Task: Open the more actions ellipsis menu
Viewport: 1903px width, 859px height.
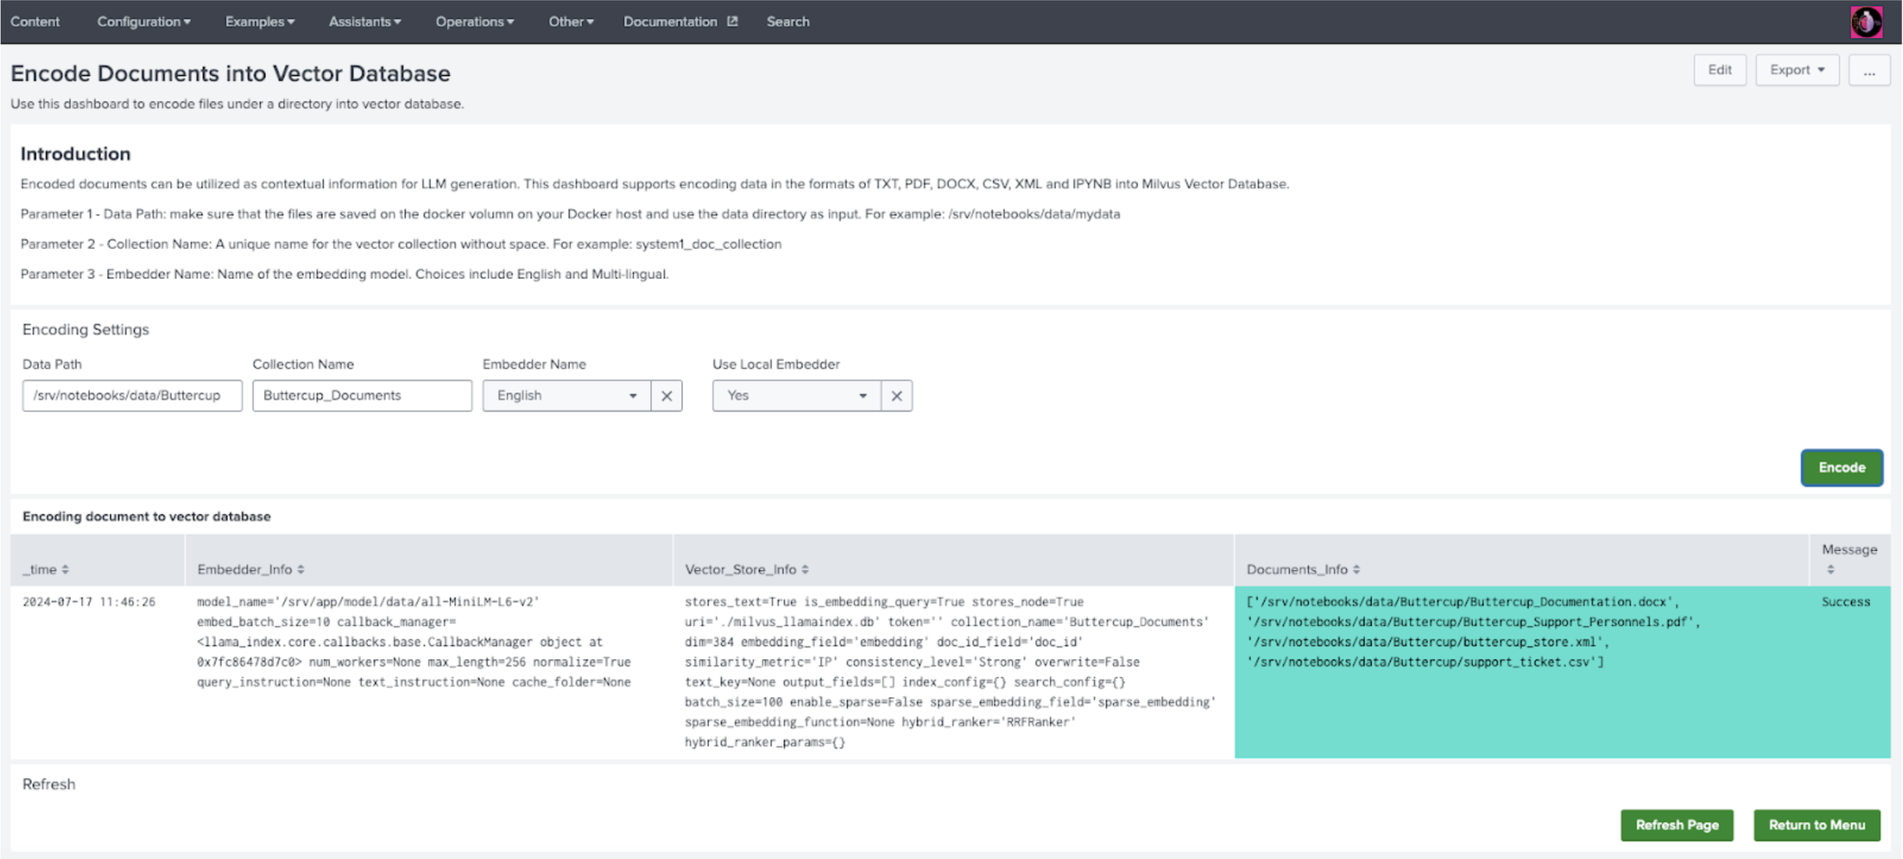Action: pyautogui.click(x=1869, y=70)
